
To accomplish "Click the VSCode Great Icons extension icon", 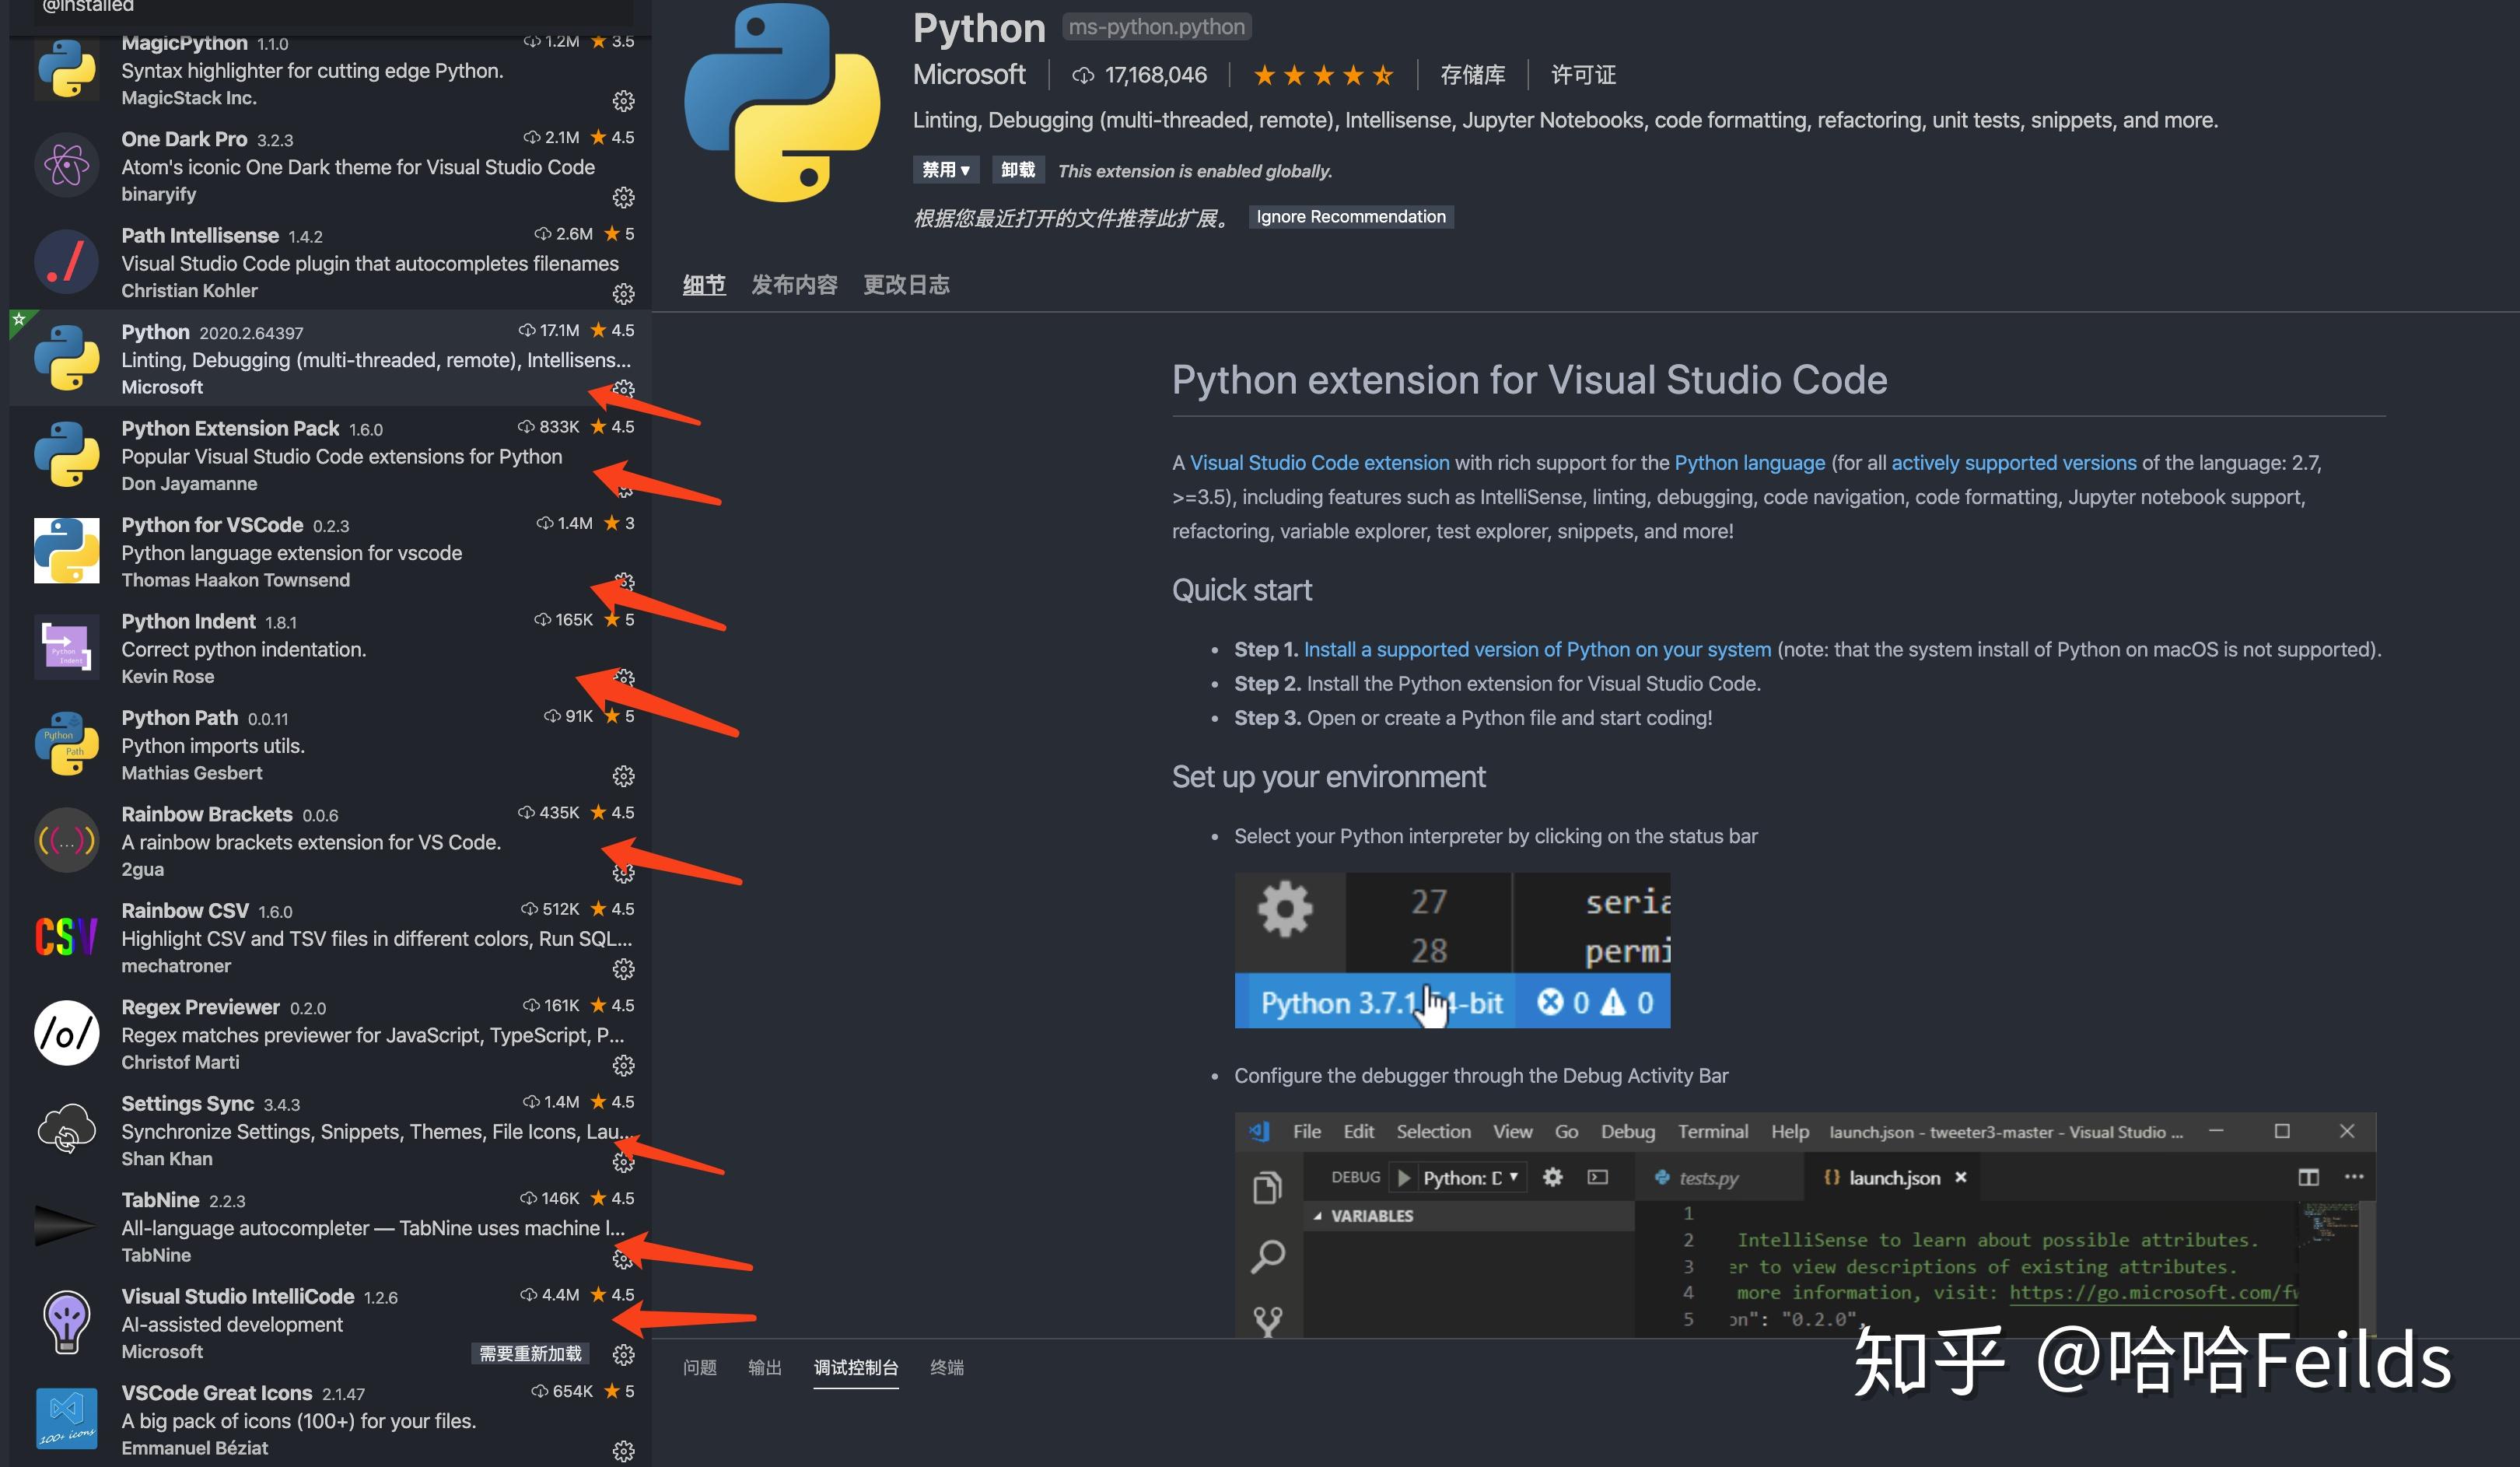I will (x=66, y=1418).
